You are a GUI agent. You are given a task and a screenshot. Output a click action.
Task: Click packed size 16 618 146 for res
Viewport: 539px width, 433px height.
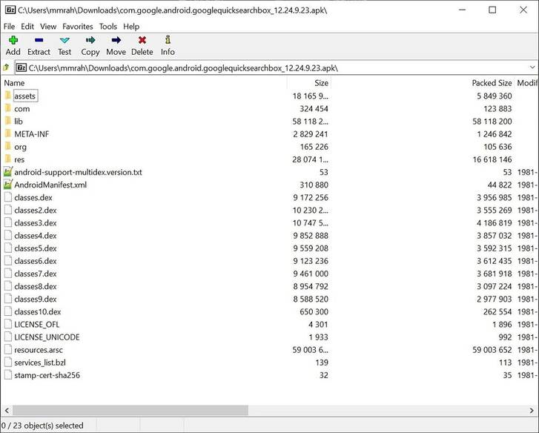click(492, 159)
